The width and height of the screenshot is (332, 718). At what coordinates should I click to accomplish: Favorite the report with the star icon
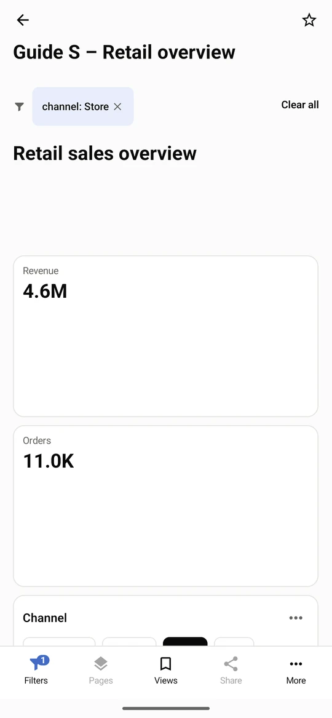309,20
